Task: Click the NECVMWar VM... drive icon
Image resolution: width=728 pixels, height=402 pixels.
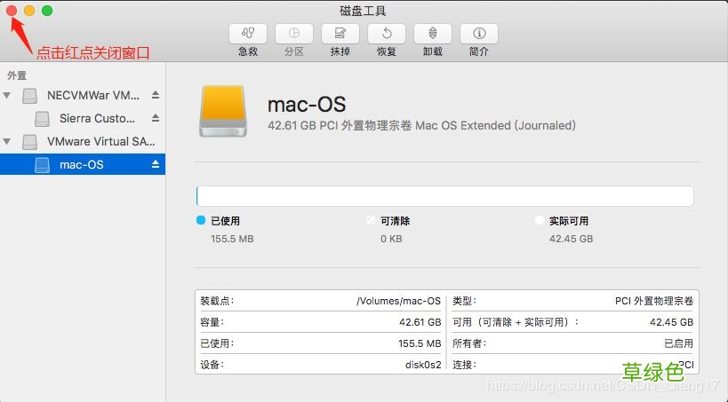Action: point(29,96)
